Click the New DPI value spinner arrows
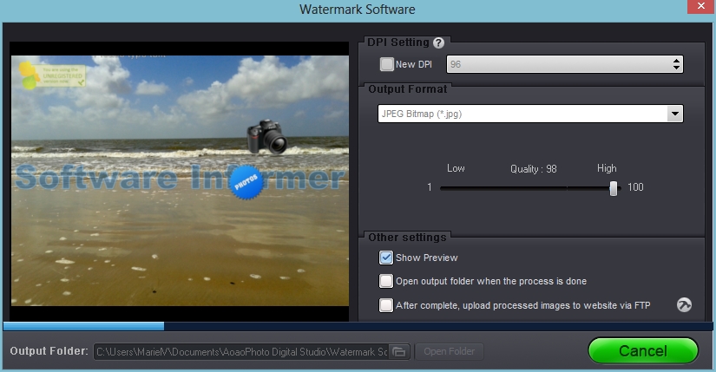 click(x=676, y=64)
